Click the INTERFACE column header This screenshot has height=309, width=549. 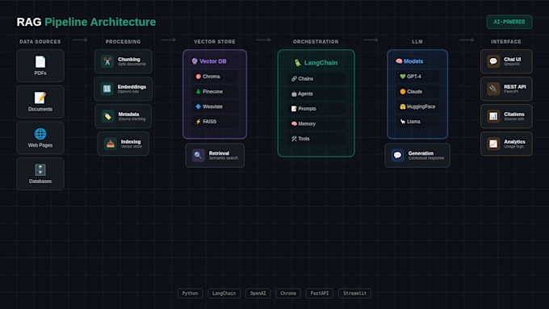[506, 42]
